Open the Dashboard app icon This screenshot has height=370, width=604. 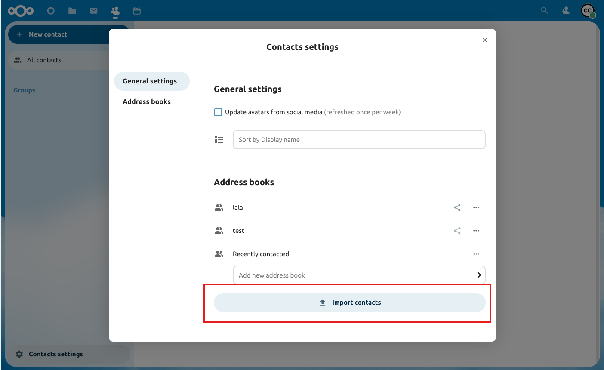tap(51, 11)
